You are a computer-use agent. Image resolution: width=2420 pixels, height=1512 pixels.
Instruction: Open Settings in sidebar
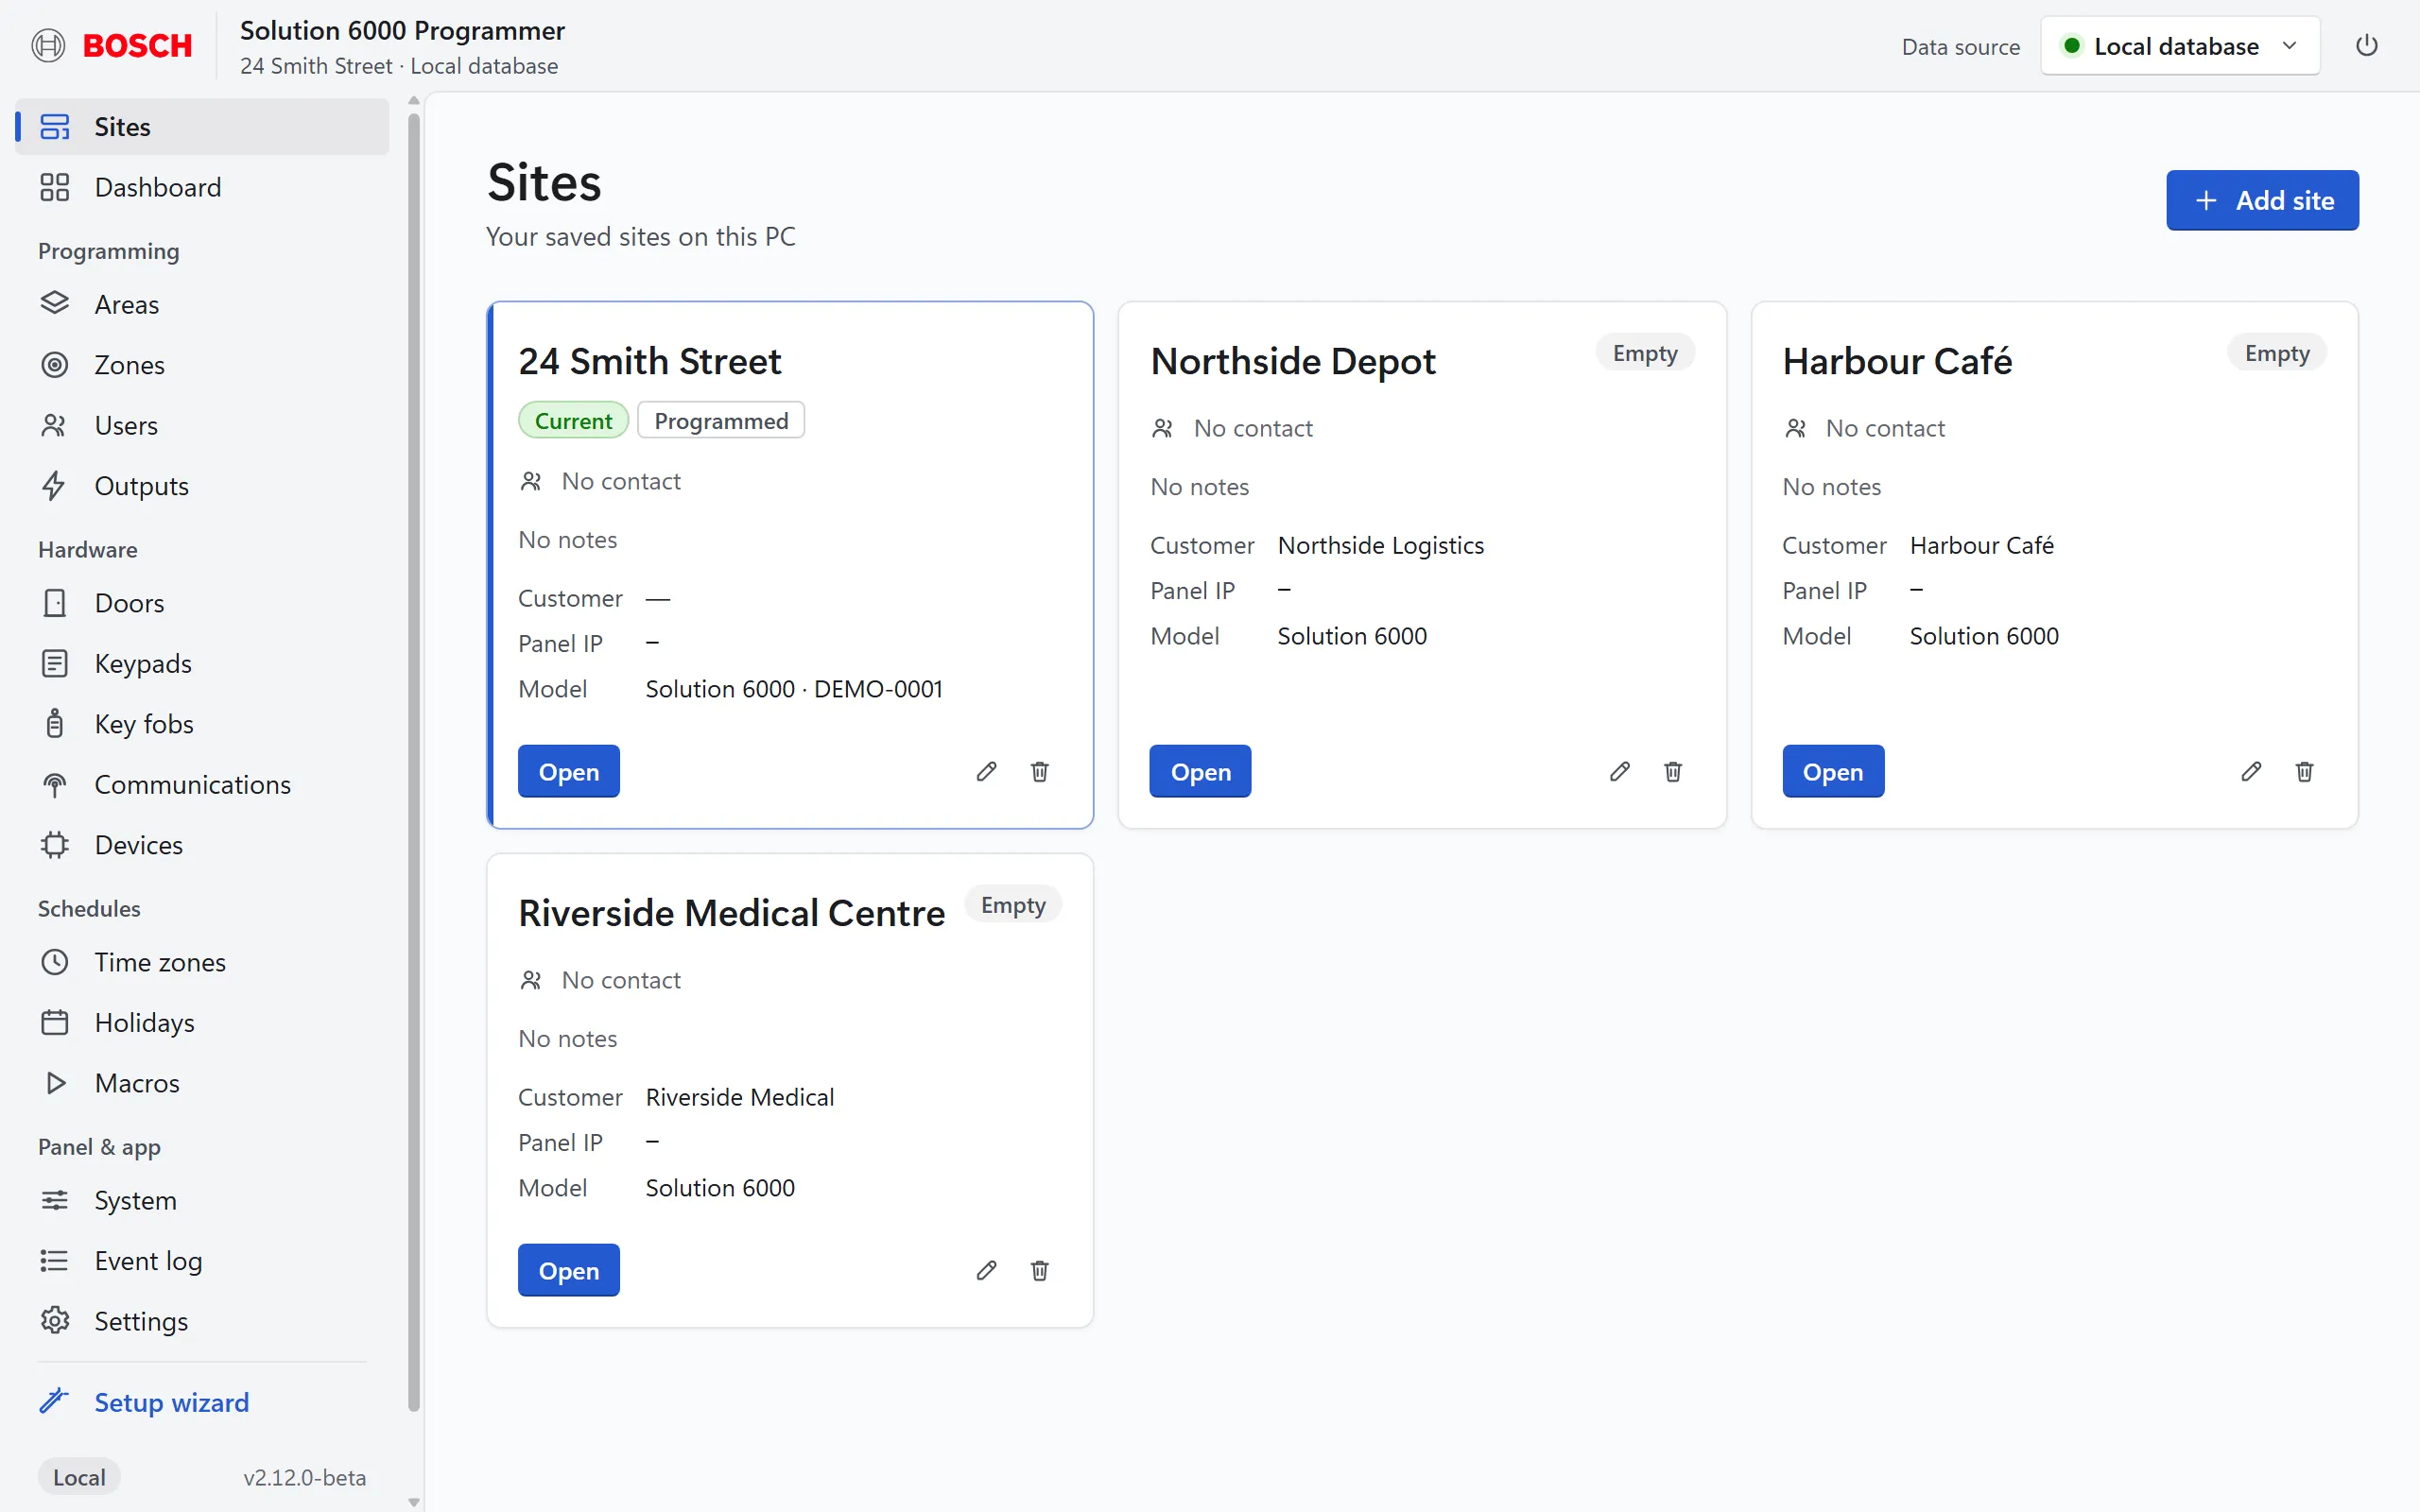pyautogui.click(x=203, y=1321)
